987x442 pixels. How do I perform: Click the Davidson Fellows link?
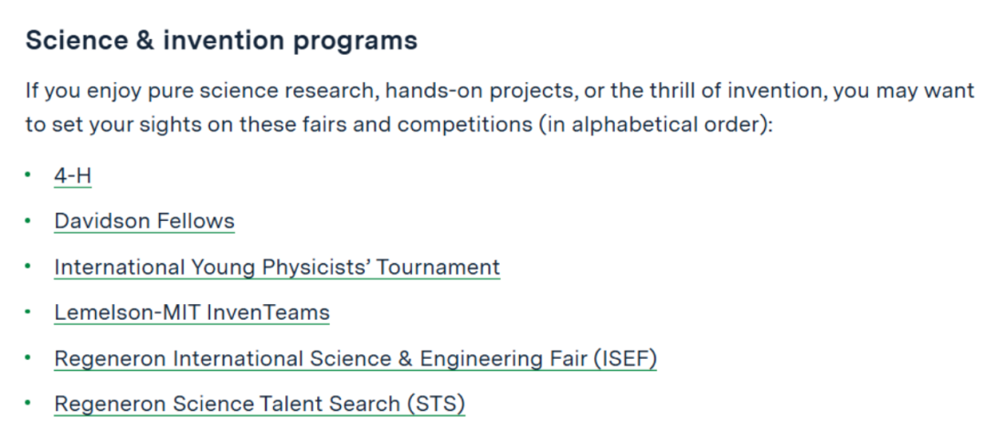point(144,221)
